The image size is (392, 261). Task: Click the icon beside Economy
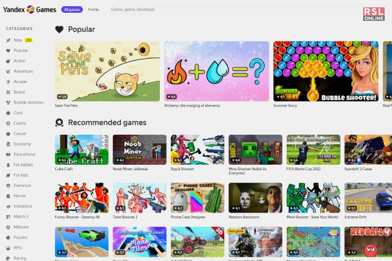pos(8,144)
